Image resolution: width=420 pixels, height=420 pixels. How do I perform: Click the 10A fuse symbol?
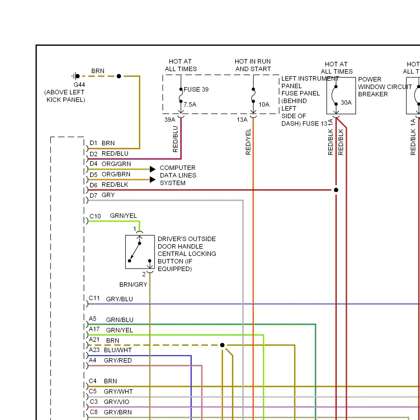(x=253, y=95)
